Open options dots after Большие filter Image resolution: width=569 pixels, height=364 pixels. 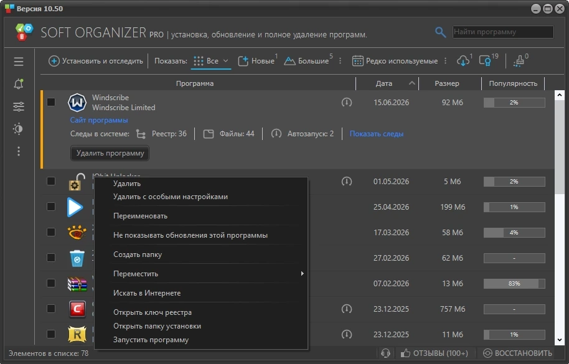[x=340, y=61]
